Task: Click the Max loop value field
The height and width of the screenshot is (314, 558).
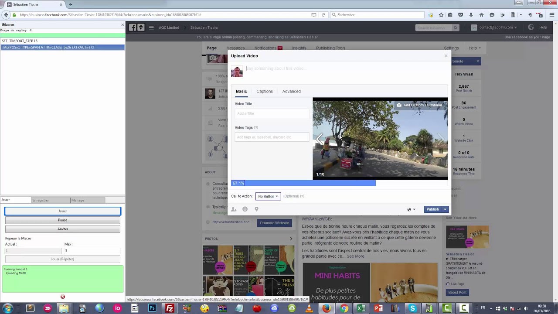Action: point(92,251)
